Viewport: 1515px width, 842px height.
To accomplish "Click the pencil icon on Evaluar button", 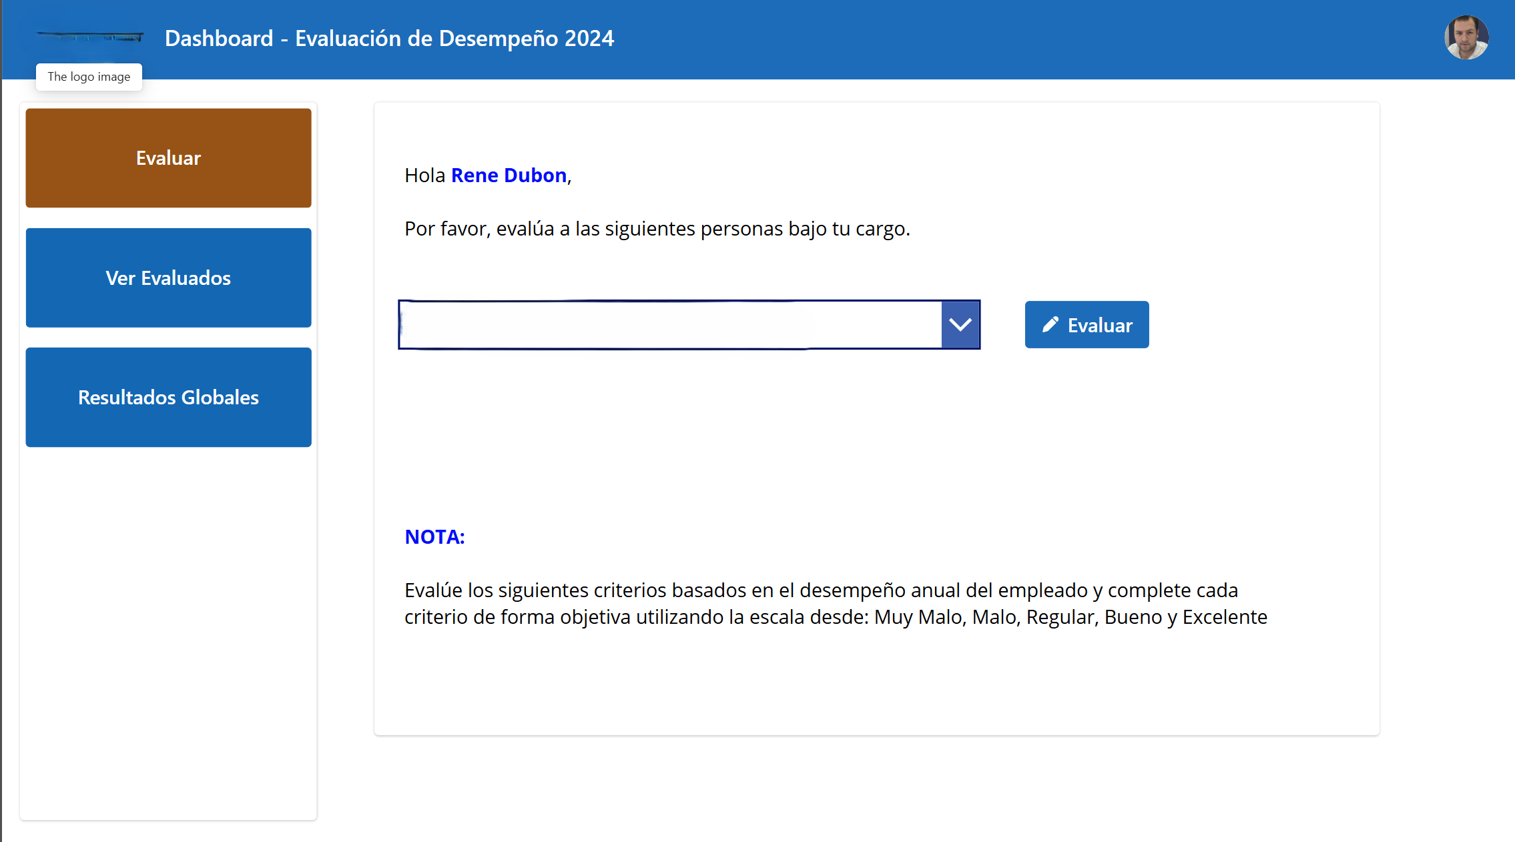I will coord(1050,324).
